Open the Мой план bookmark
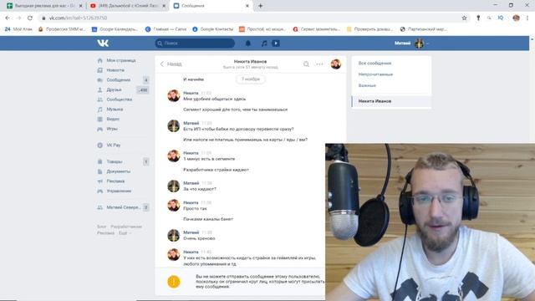Image resolution: width=535 pixels, height=301 pixels. tap(18, 29)
